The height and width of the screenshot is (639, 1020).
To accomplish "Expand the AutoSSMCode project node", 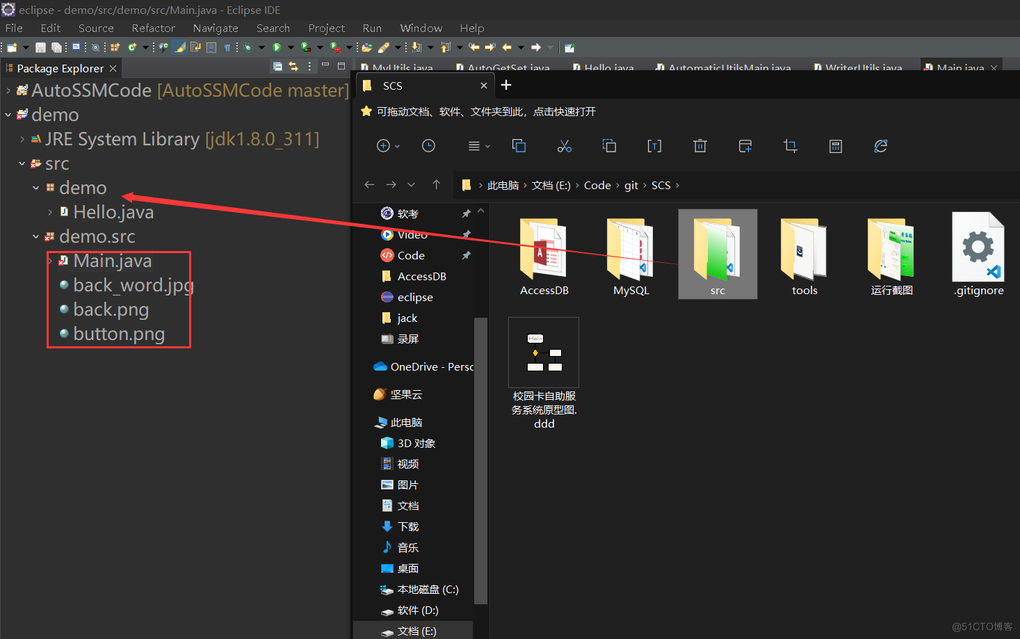I will (8, 90).
